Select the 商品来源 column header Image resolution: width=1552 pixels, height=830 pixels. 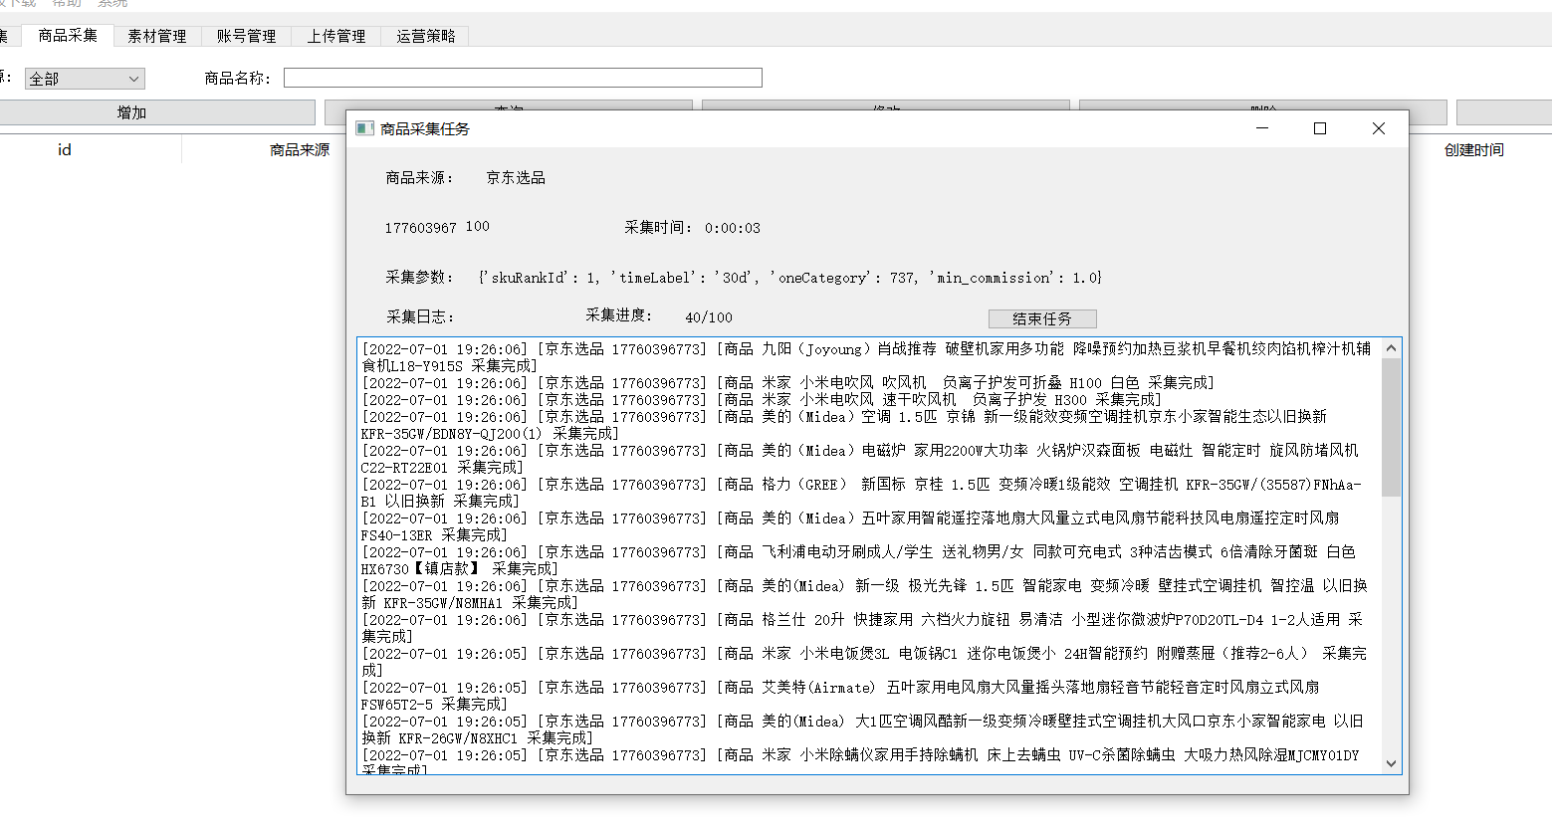300,150
